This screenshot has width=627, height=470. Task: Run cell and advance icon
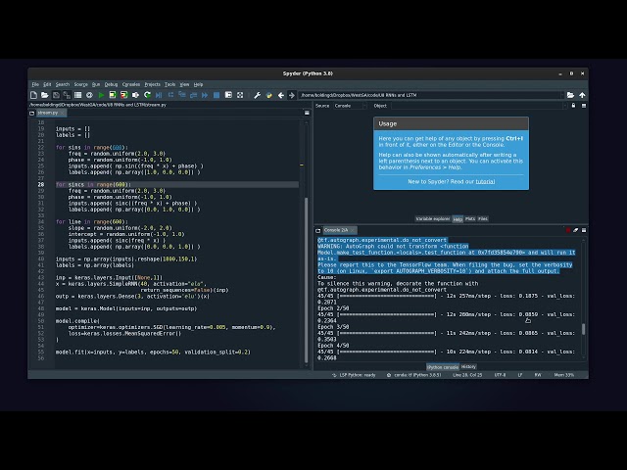tap(124, 95)
